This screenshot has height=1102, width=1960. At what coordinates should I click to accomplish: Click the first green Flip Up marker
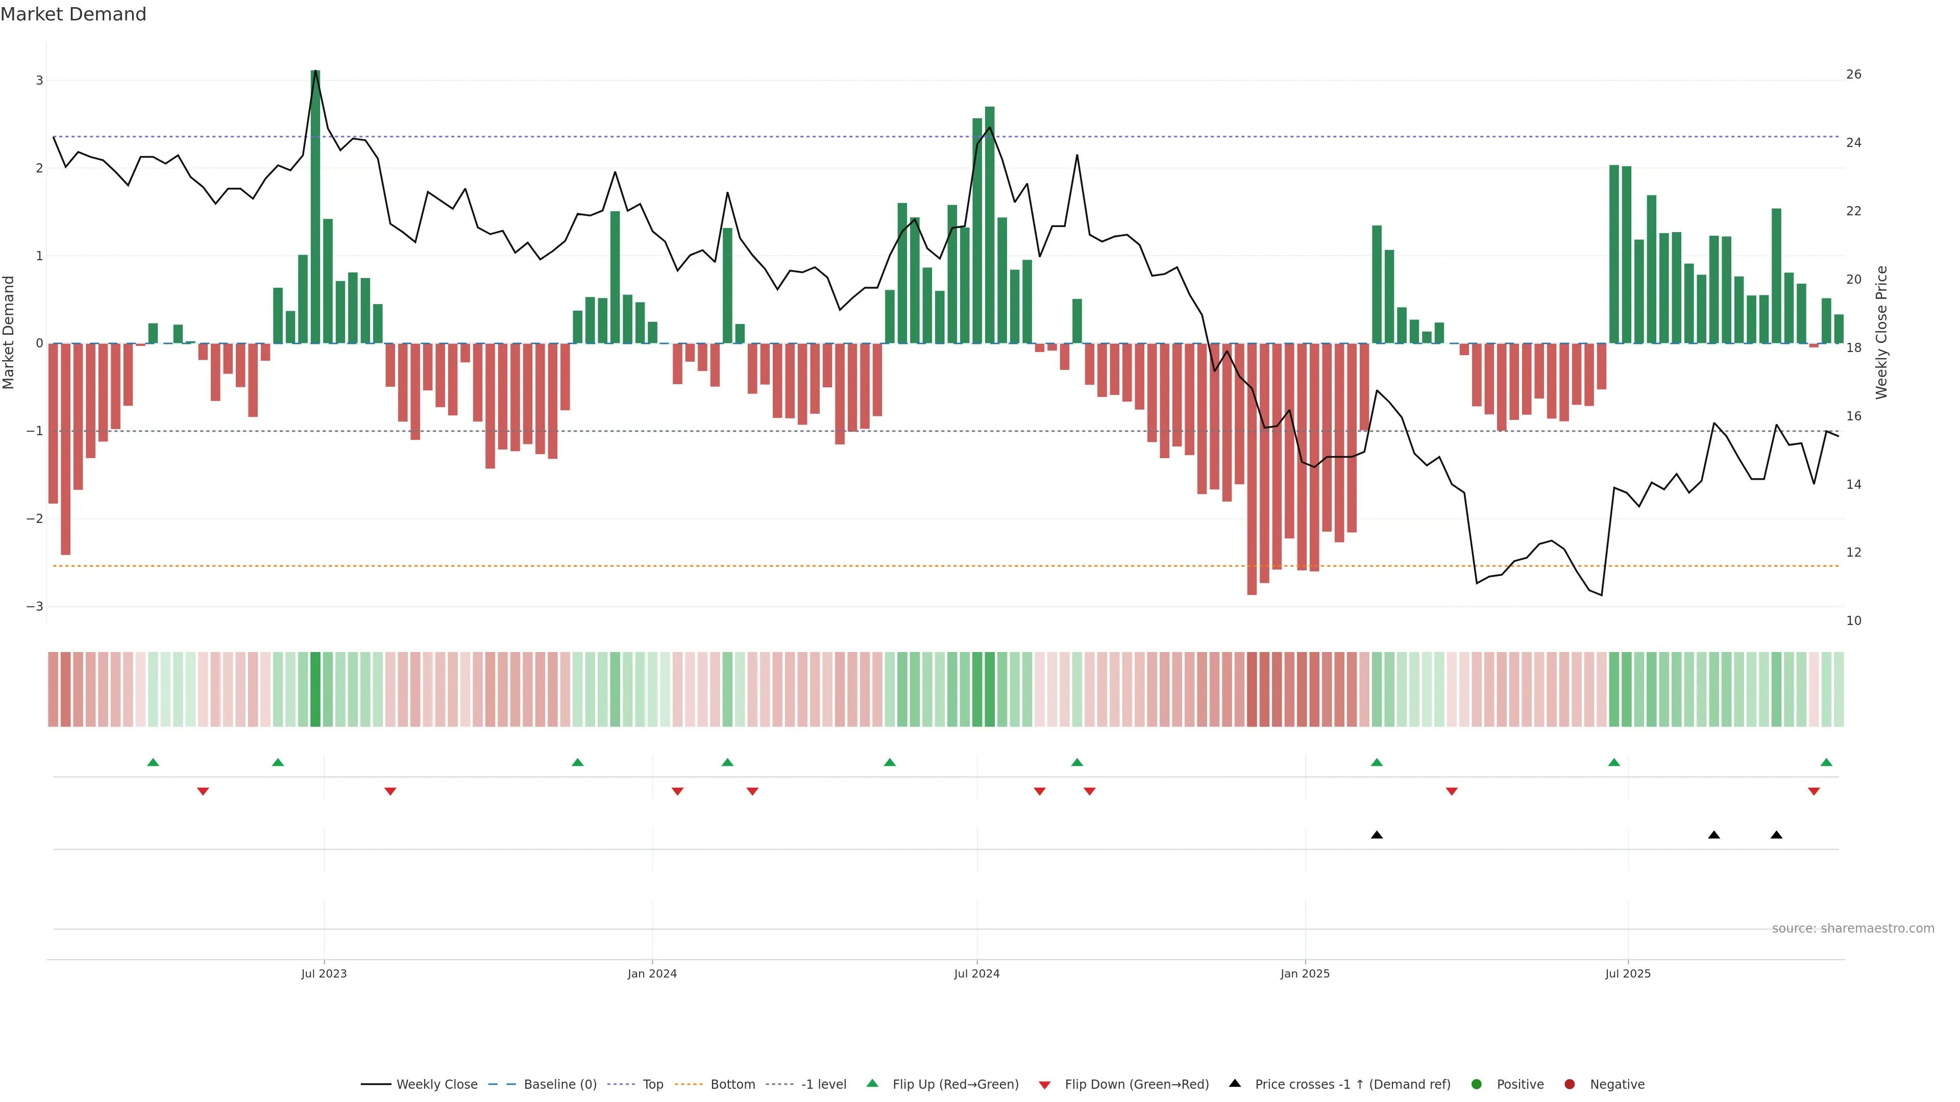pos(153,762)
